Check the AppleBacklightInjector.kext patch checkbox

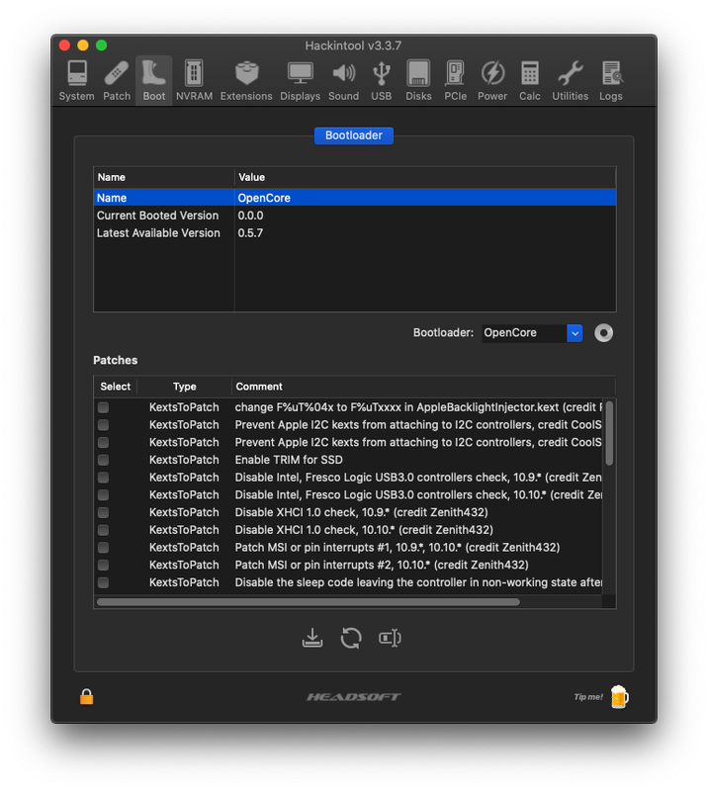click(104, 407)
